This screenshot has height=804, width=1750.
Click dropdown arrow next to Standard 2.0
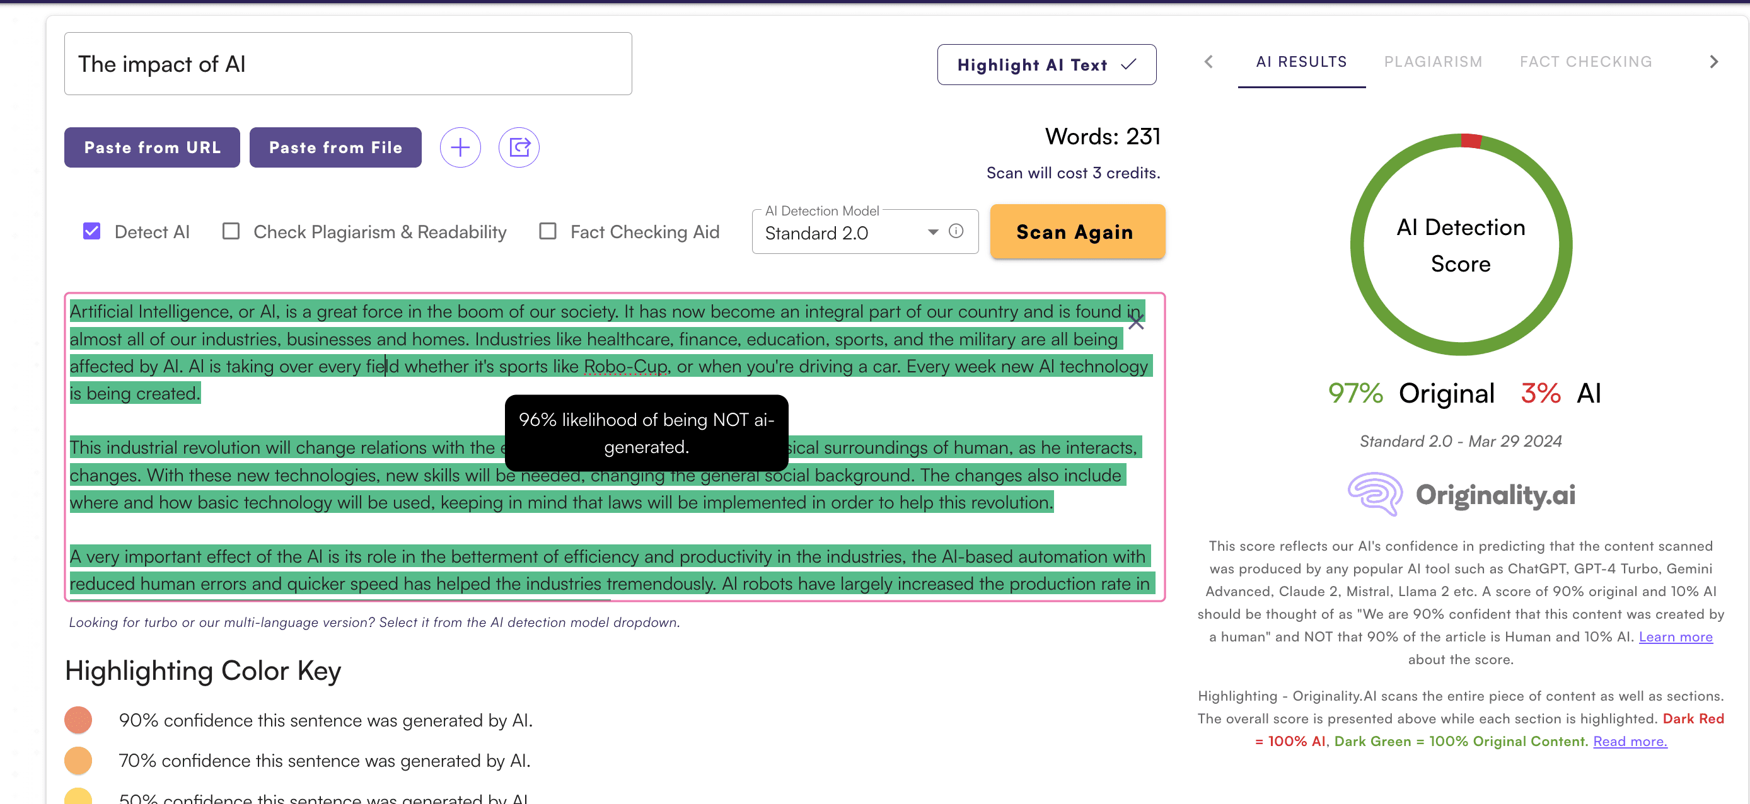coord(933,233)
